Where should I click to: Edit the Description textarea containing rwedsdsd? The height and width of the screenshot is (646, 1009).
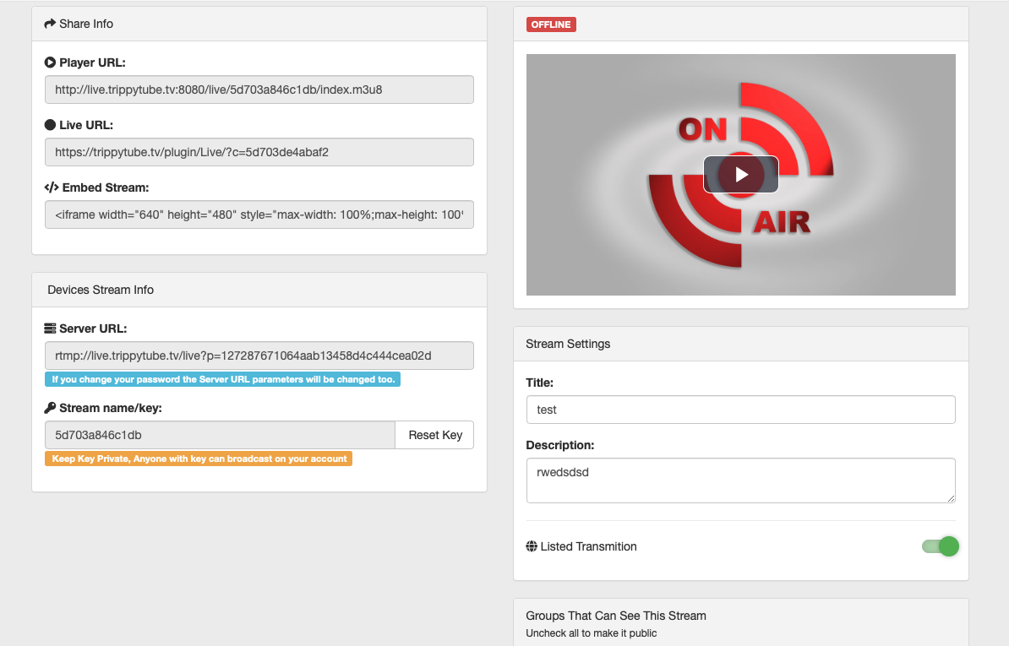click(740, 480)
